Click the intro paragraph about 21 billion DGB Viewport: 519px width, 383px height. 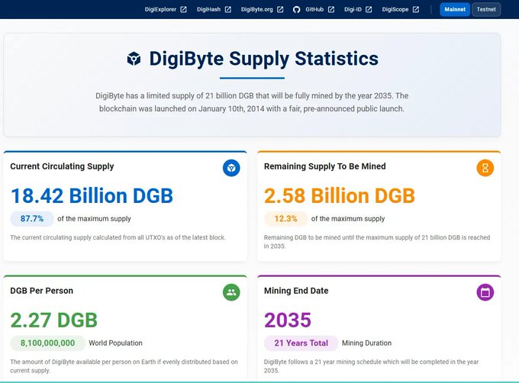point(252,102)
